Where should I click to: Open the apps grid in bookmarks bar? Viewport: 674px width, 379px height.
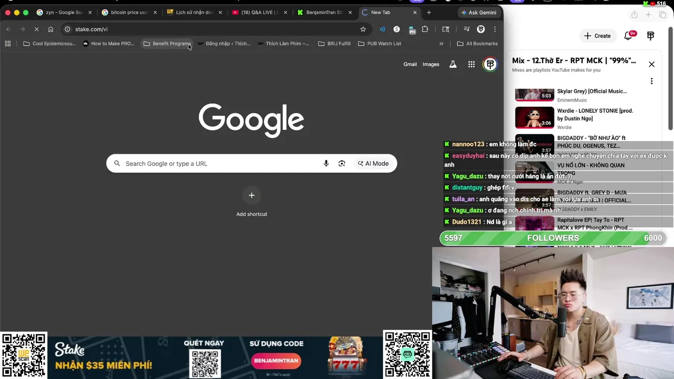tap(8, 44)
